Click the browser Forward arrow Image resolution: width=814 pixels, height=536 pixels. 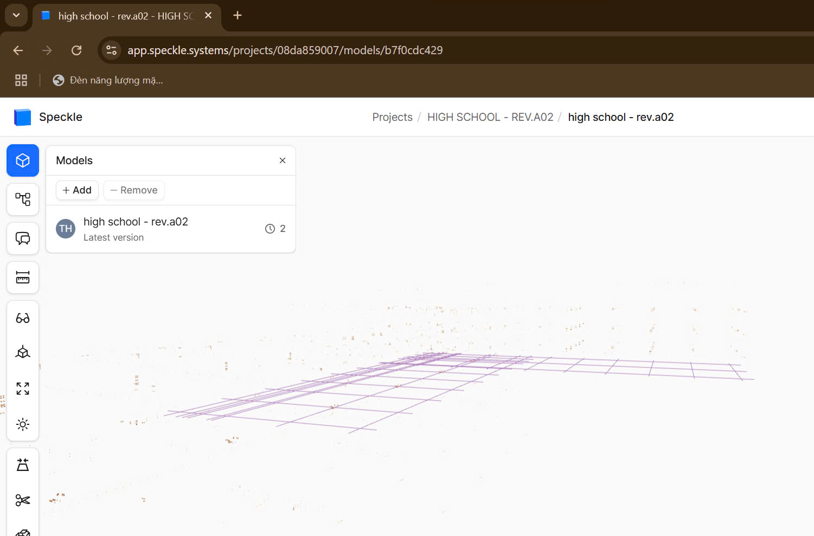point(47,50)
